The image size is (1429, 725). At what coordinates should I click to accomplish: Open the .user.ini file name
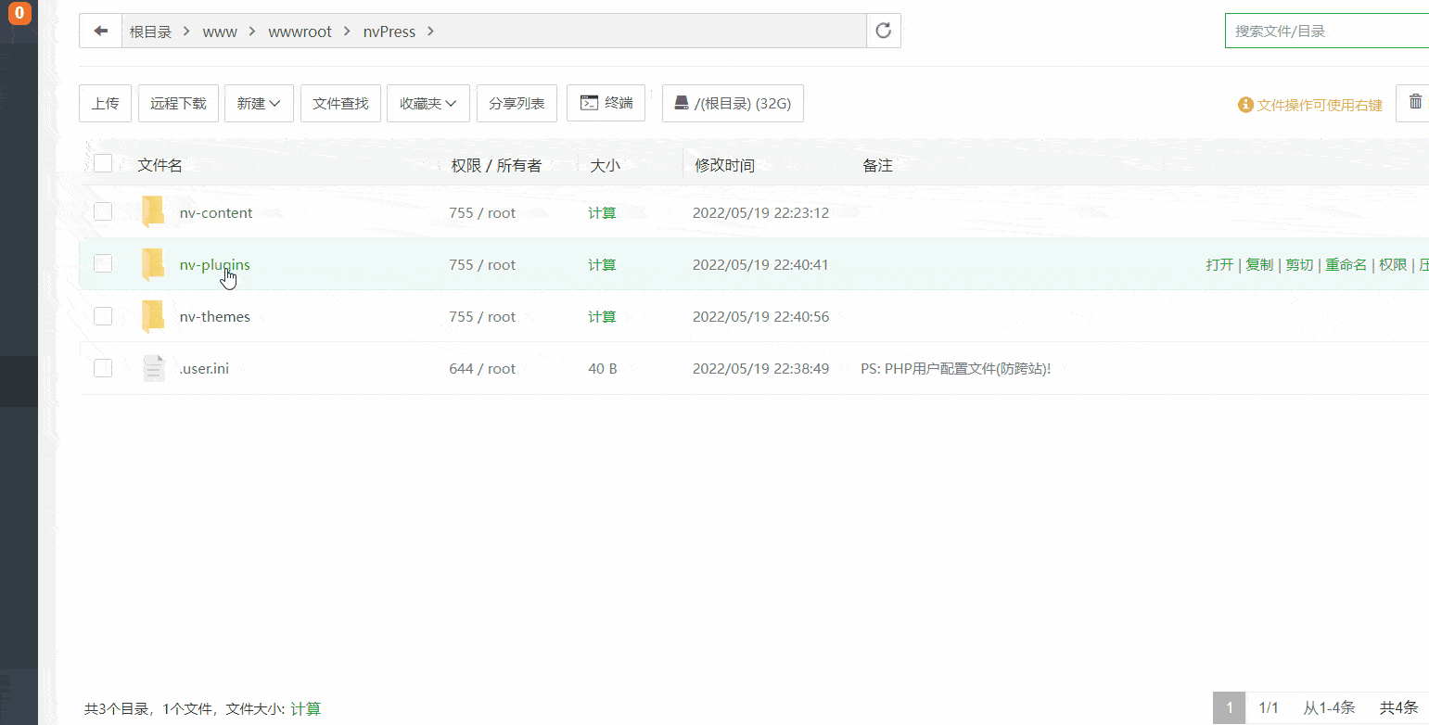point(204,368)
